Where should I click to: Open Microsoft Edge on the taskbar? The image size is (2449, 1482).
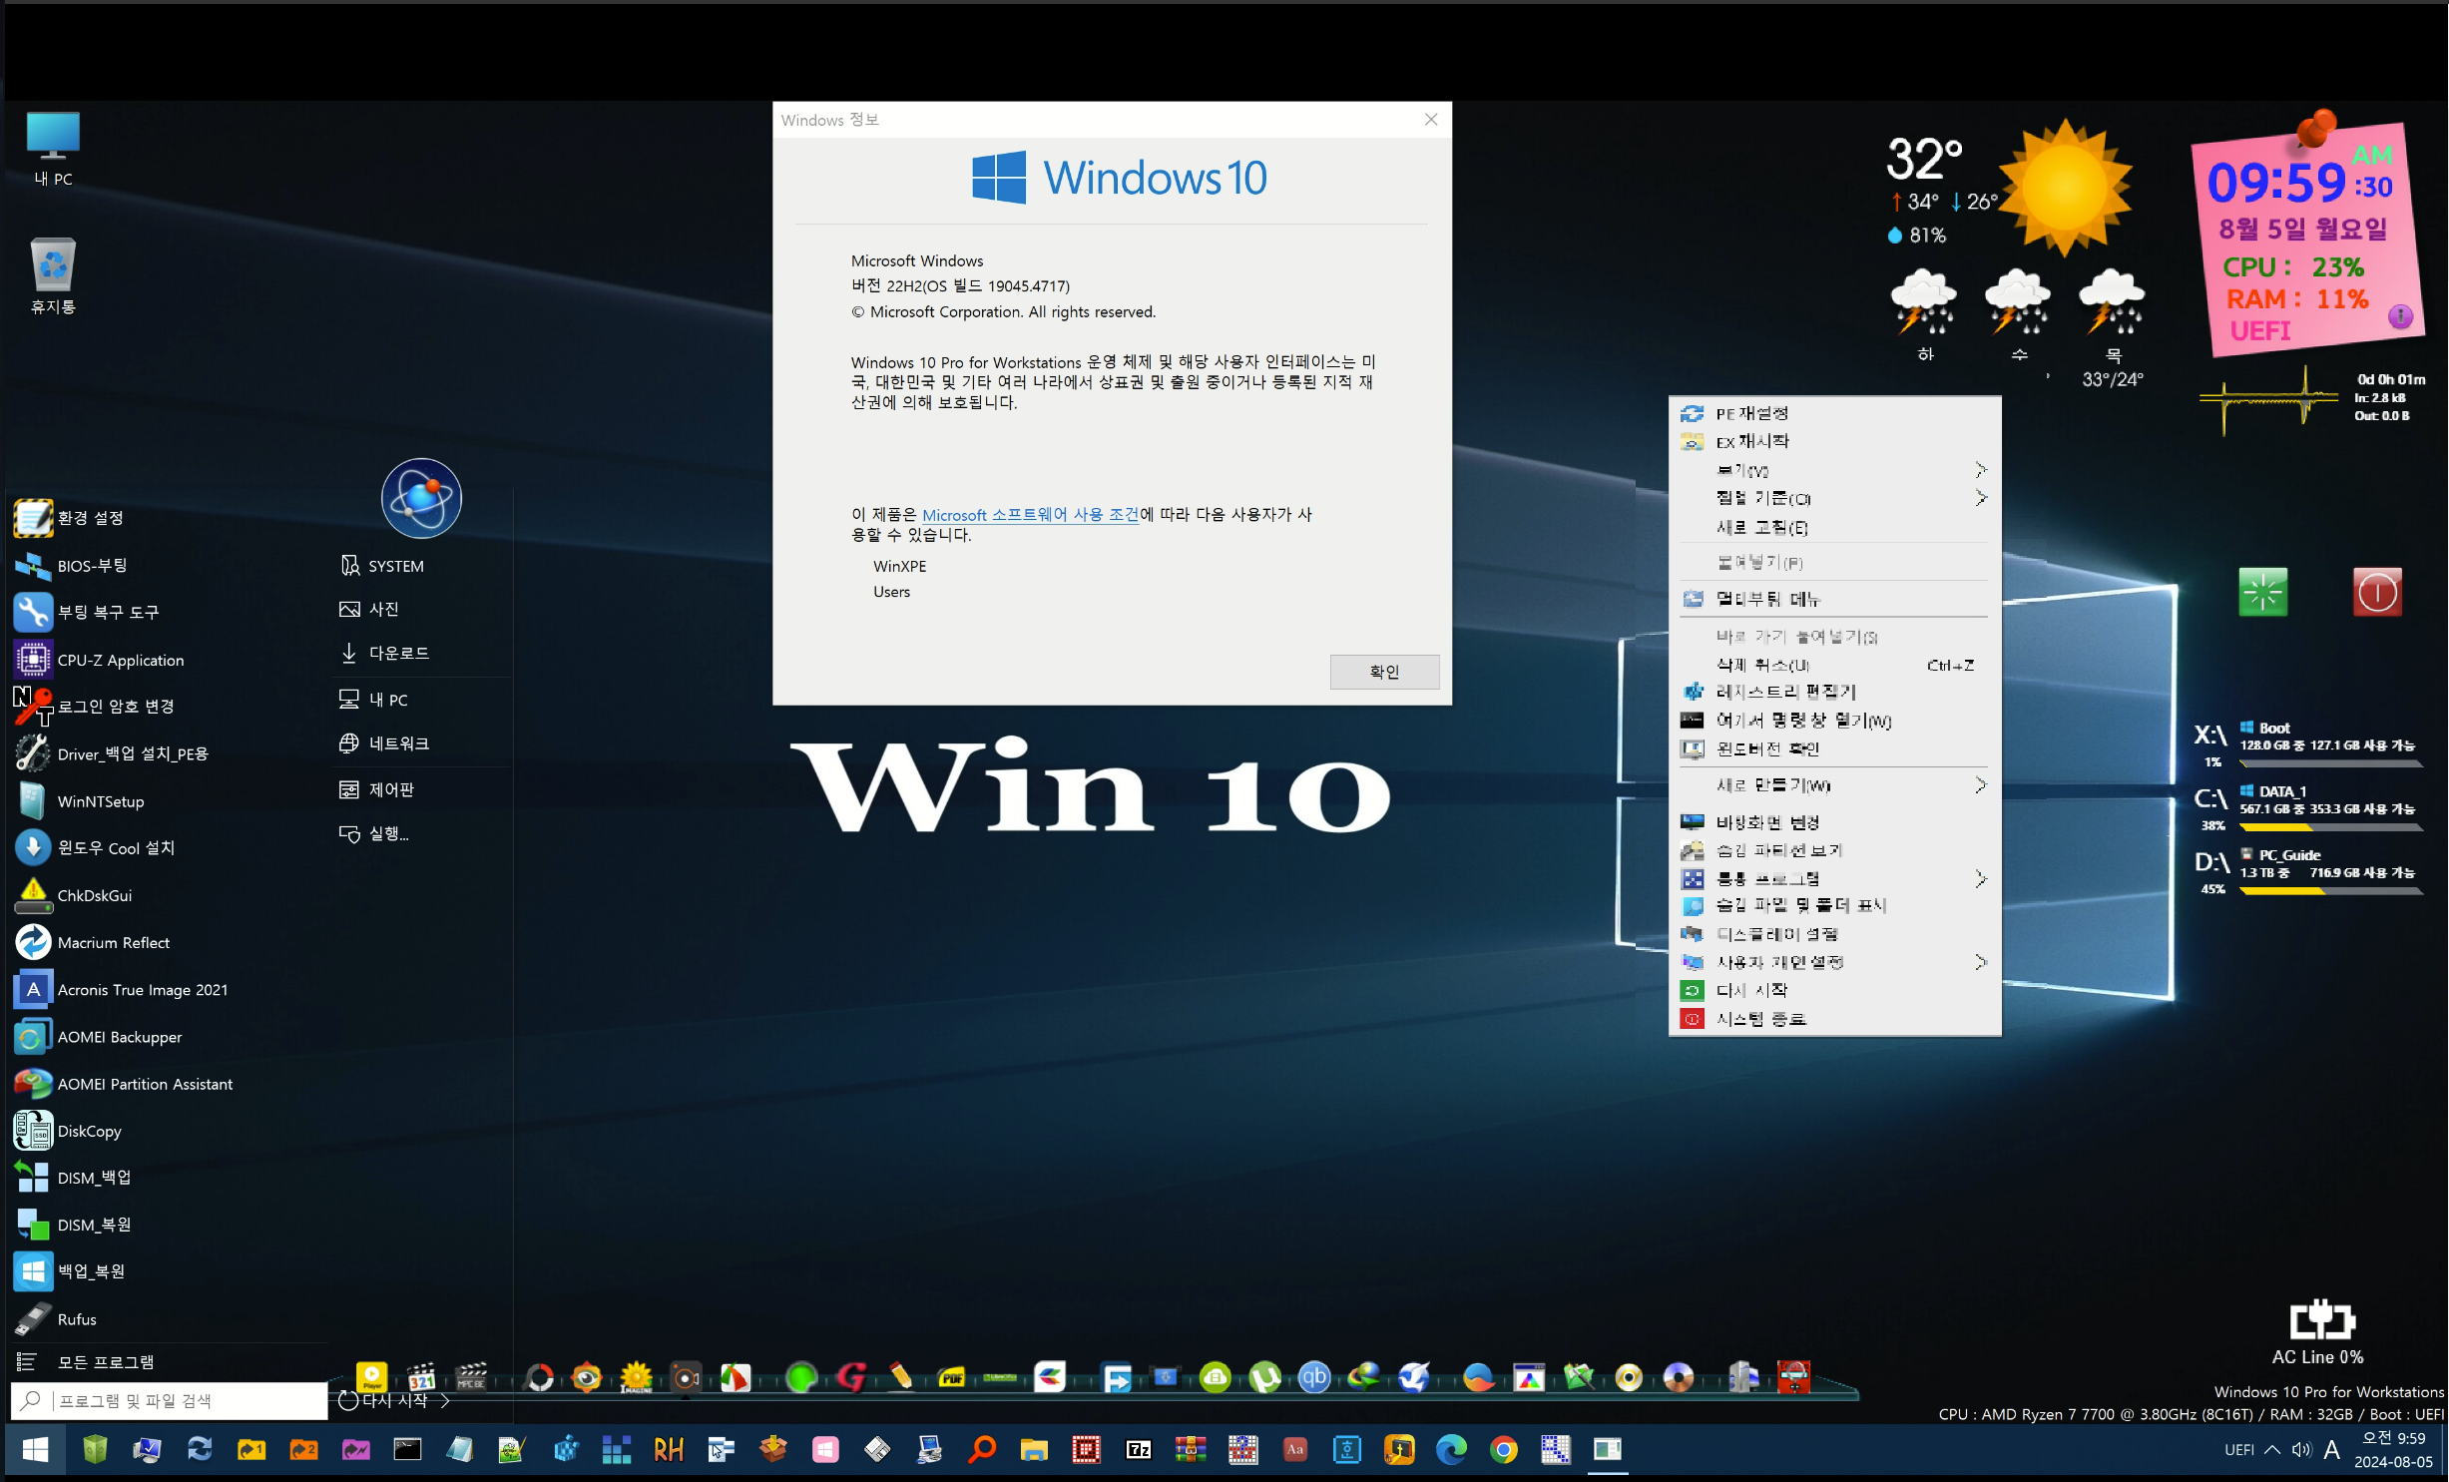1450,1449
